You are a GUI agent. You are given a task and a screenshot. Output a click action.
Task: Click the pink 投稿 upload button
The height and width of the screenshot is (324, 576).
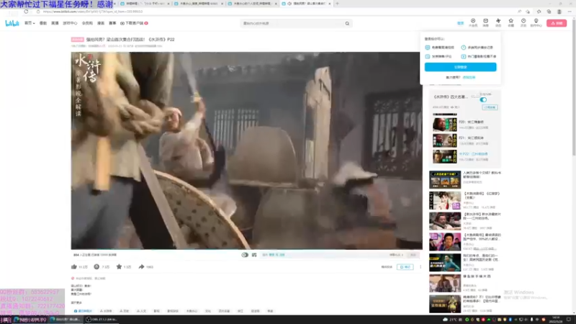[557, 23]
